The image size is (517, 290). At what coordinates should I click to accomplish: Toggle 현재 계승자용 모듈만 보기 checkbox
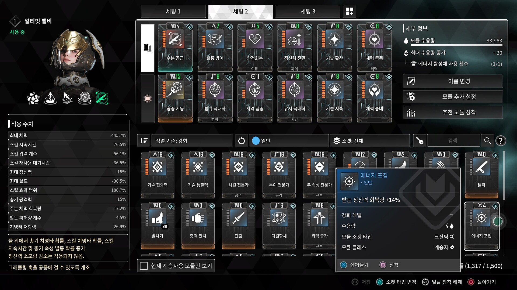tap(144, 266)
